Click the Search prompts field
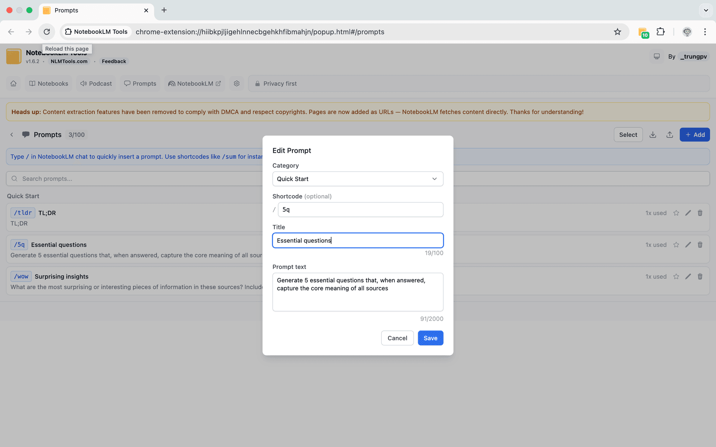Viewport: 716px width, 447px height. (75, 178)
